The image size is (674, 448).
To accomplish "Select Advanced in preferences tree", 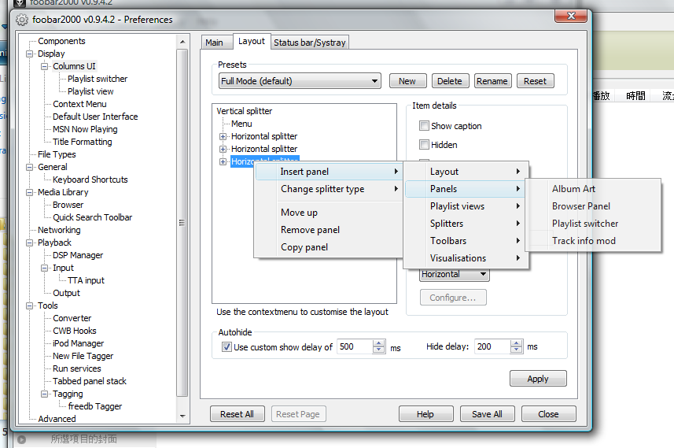I will click(x=57, y=419).
